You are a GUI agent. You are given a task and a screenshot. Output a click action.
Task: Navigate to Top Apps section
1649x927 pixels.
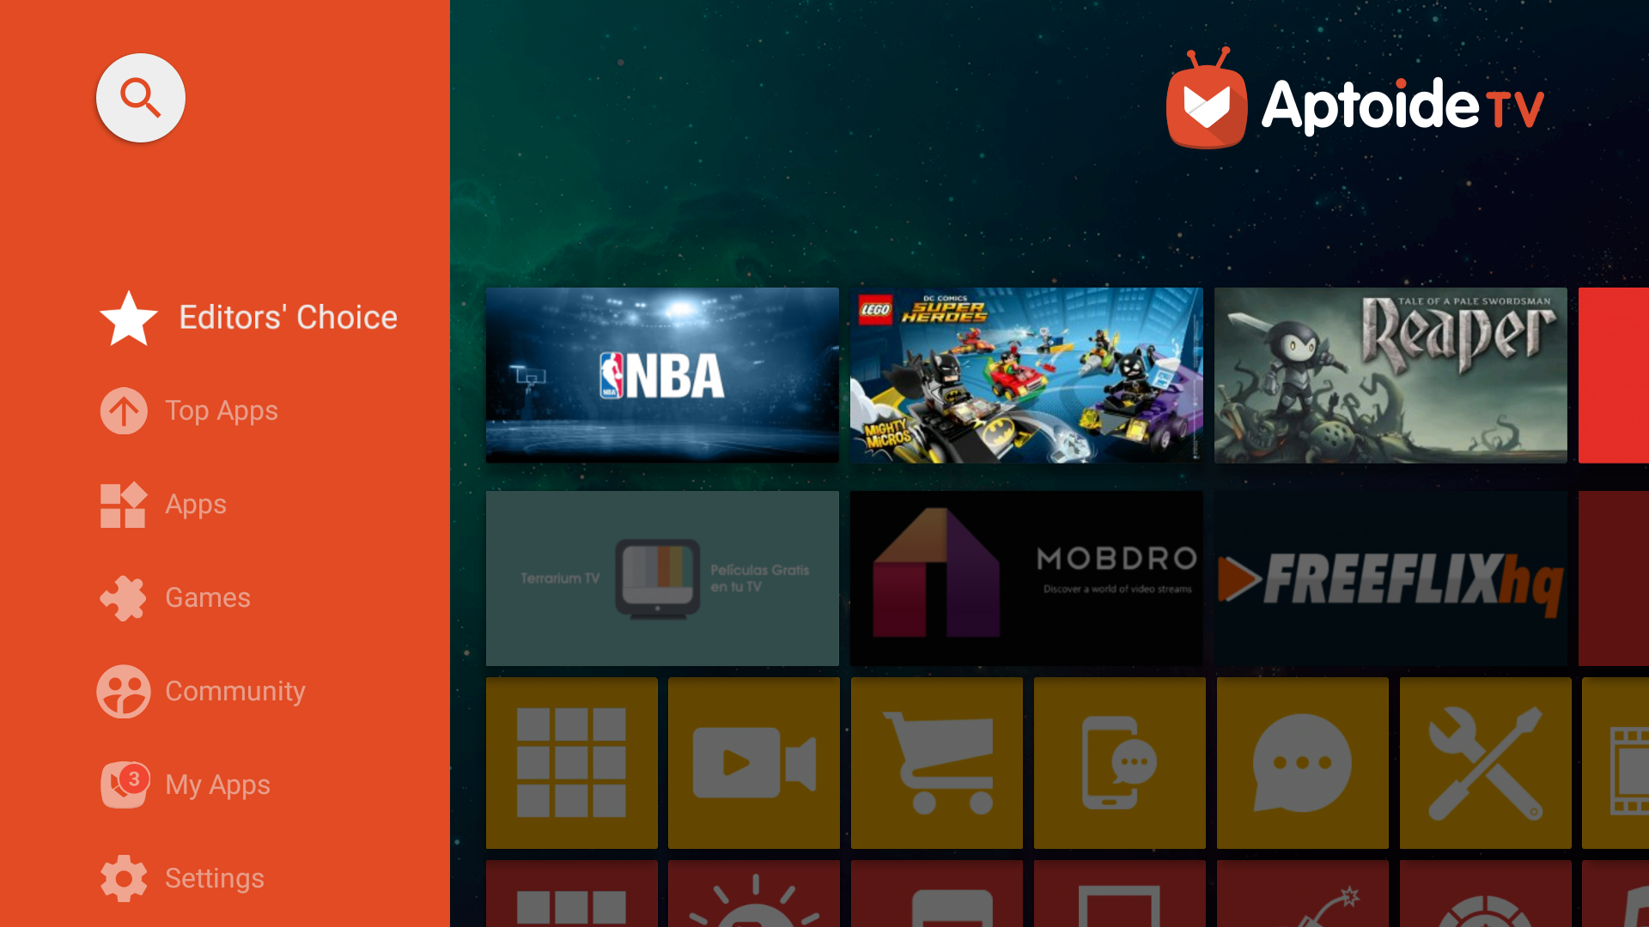[221, 409]
